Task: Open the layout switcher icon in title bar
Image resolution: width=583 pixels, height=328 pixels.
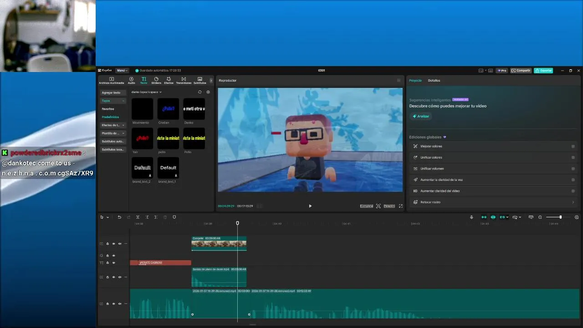Action: (481, 71)
